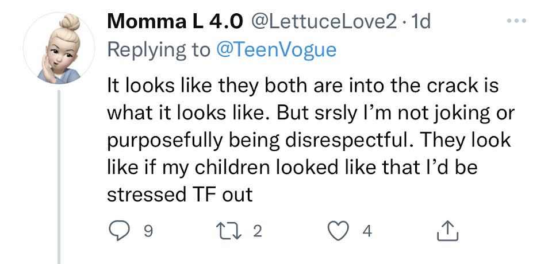Click the words "stressed TF out"
552x264 pixels.
pos(180,194)
